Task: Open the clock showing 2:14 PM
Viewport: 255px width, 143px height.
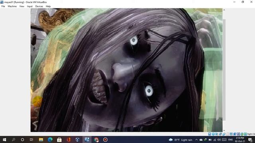Action: coord(240,140)
